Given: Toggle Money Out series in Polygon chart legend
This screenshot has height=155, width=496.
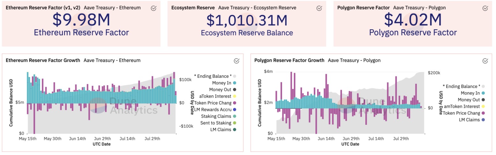Looking at the screenshot, I should [471, 100].
